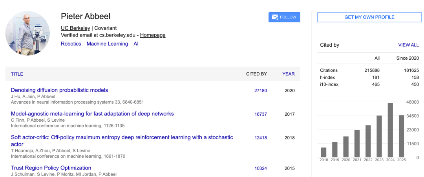
Task: Sort publications by Title column header
Action: pyautogui.click(x=17, y=74)
